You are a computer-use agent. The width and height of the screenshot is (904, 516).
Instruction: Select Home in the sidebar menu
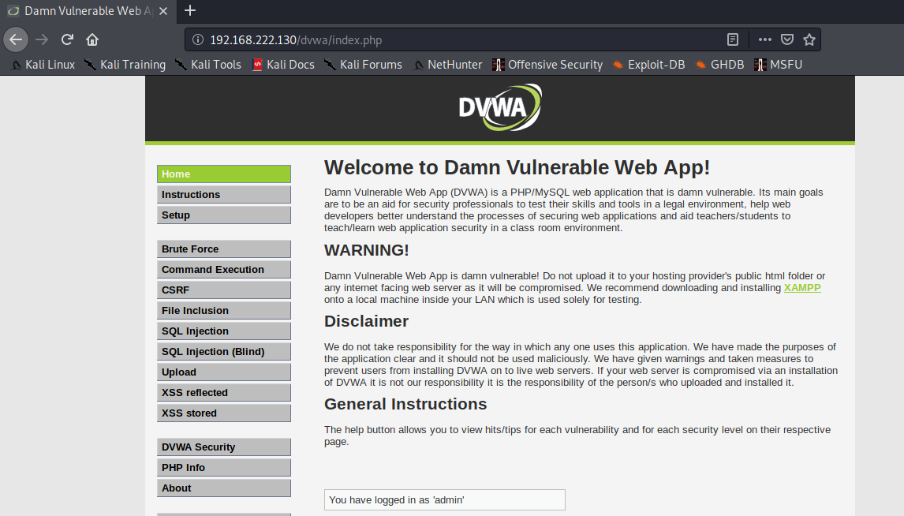pyautogui.click(x=224, y=174)
